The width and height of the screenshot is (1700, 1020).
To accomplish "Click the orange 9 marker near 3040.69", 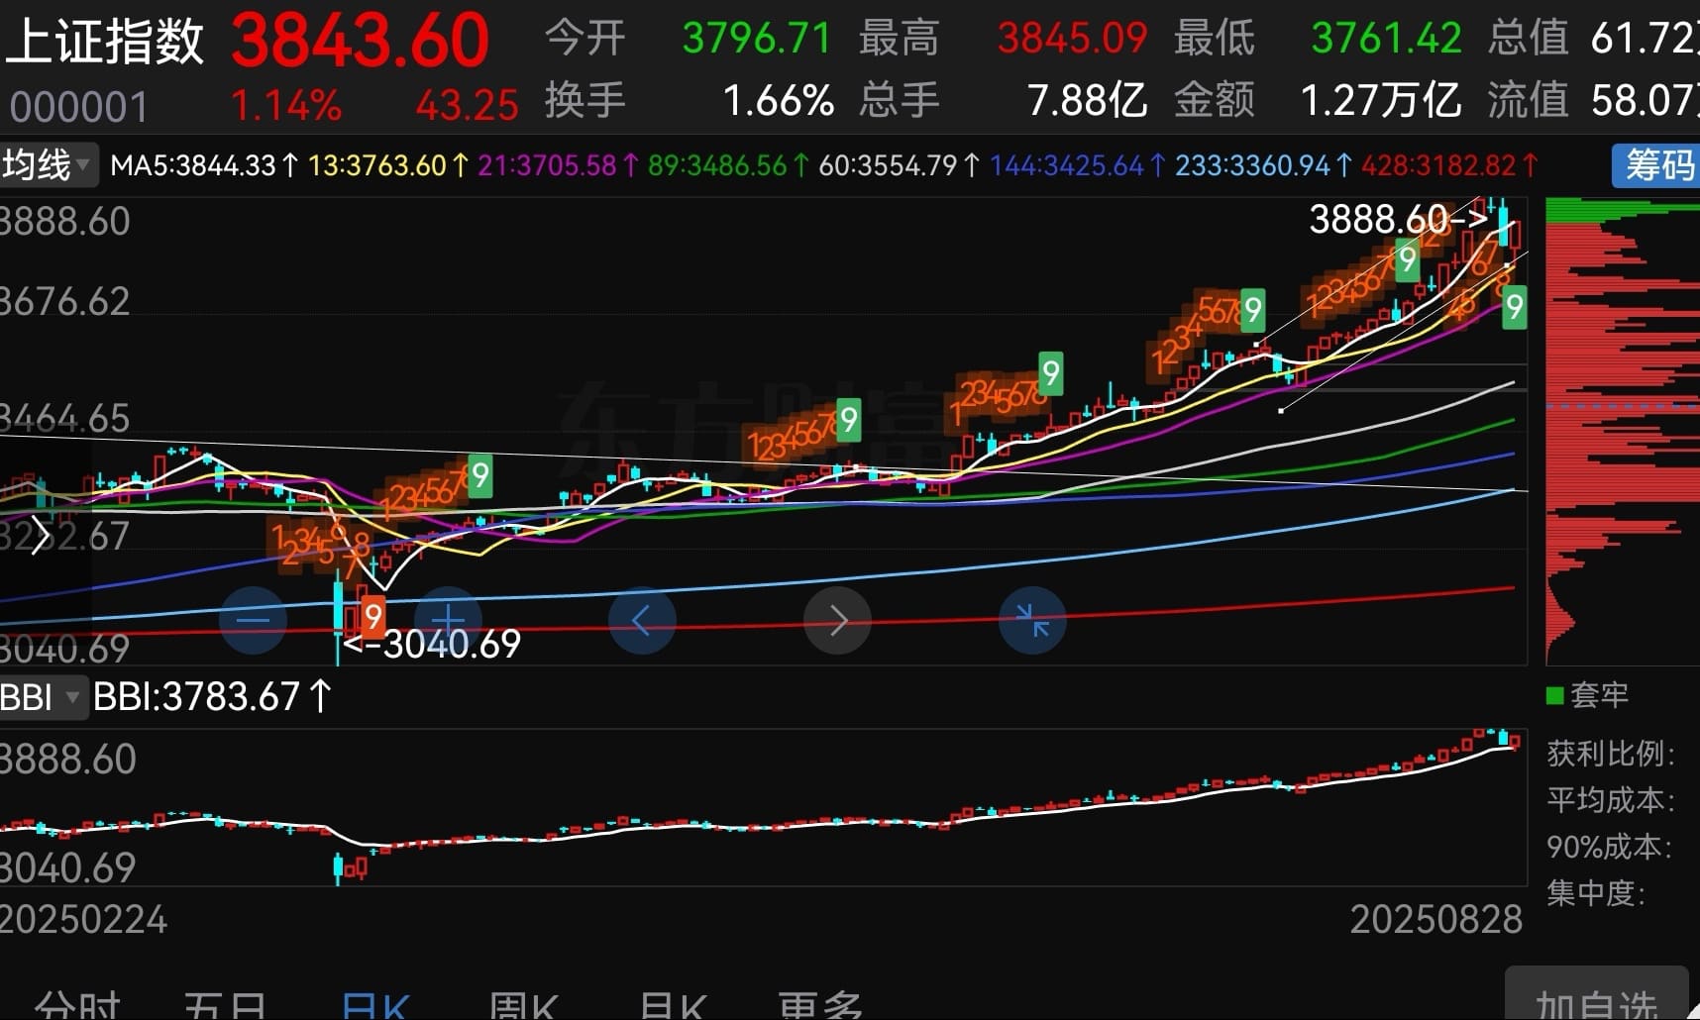I will [372, 617].
